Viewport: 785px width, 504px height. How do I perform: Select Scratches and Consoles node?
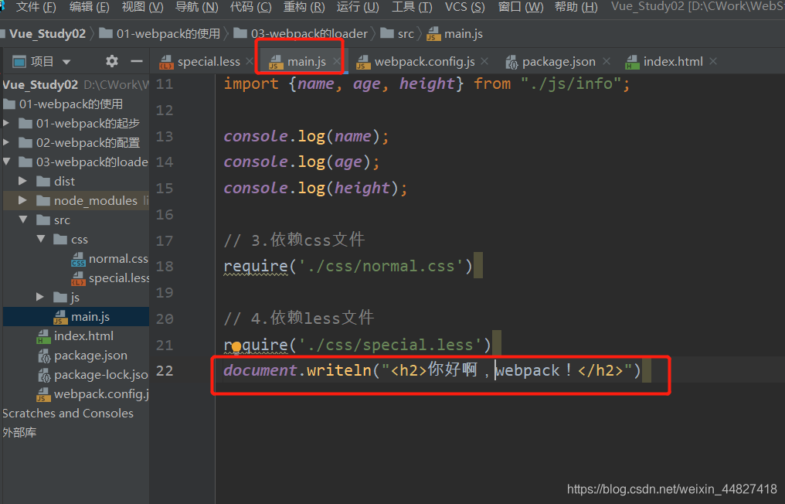tap(68, 414)
